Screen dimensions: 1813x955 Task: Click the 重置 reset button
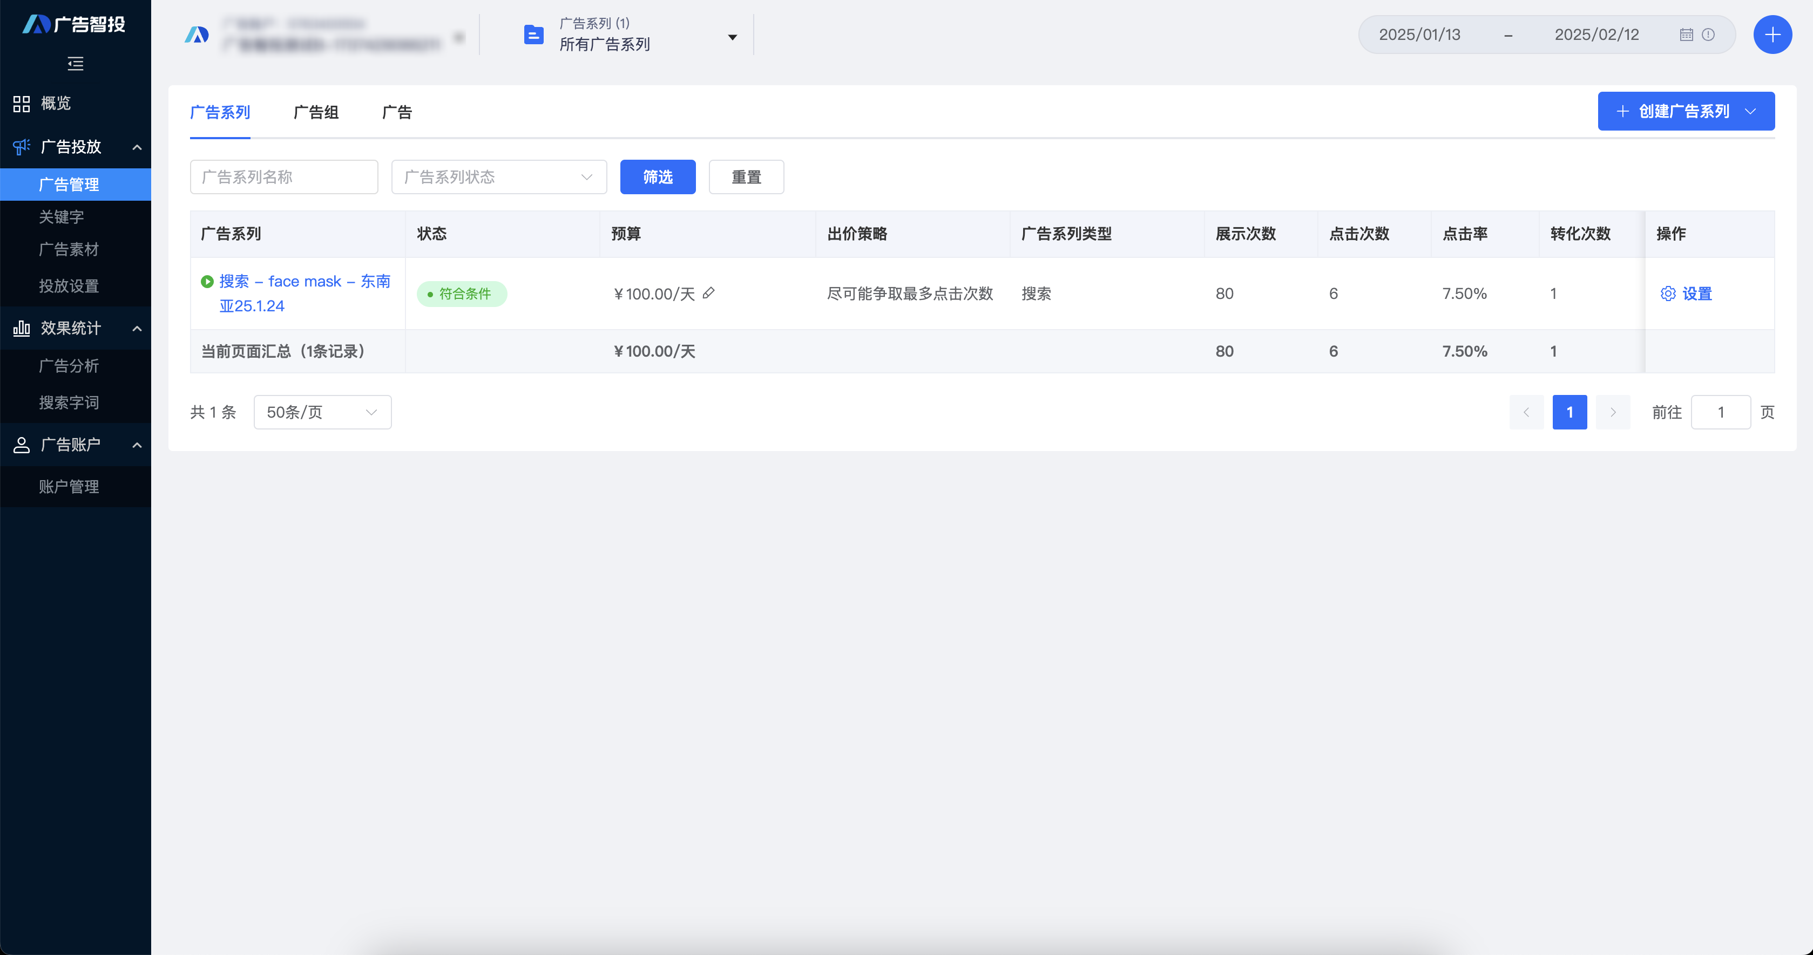745,177
